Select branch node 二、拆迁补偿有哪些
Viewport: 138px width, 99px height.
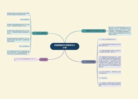pos(40,33)
